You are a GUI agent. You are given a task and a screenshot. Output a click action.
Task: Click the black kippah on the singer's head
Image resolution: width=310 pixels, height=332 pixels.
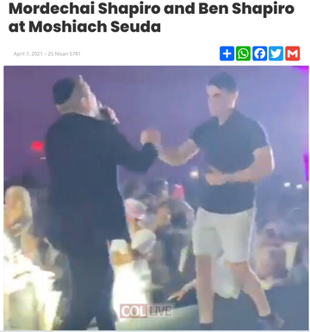(x=65, y=89)
